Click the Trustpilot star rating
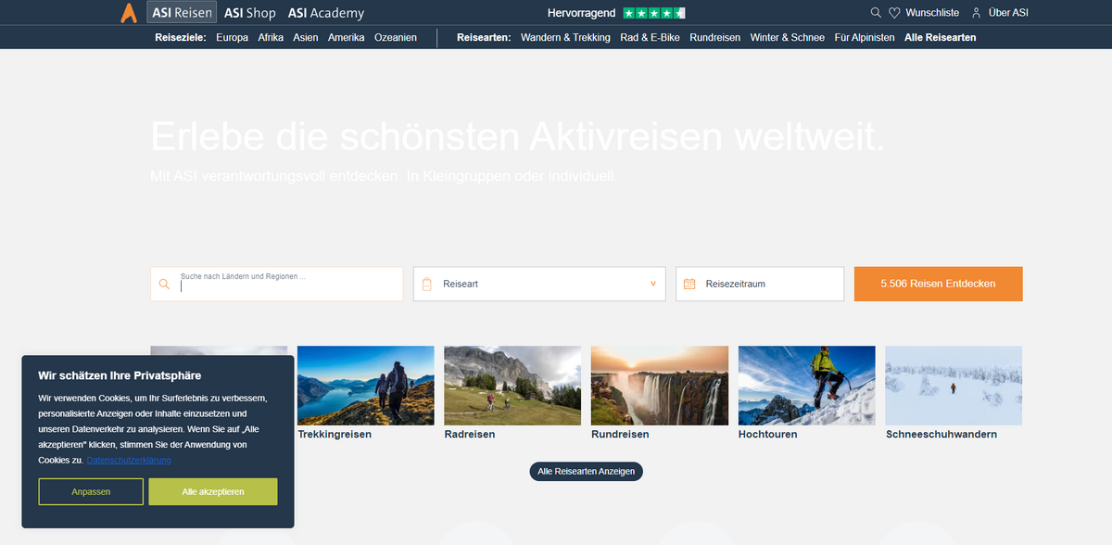 (654, 13)
